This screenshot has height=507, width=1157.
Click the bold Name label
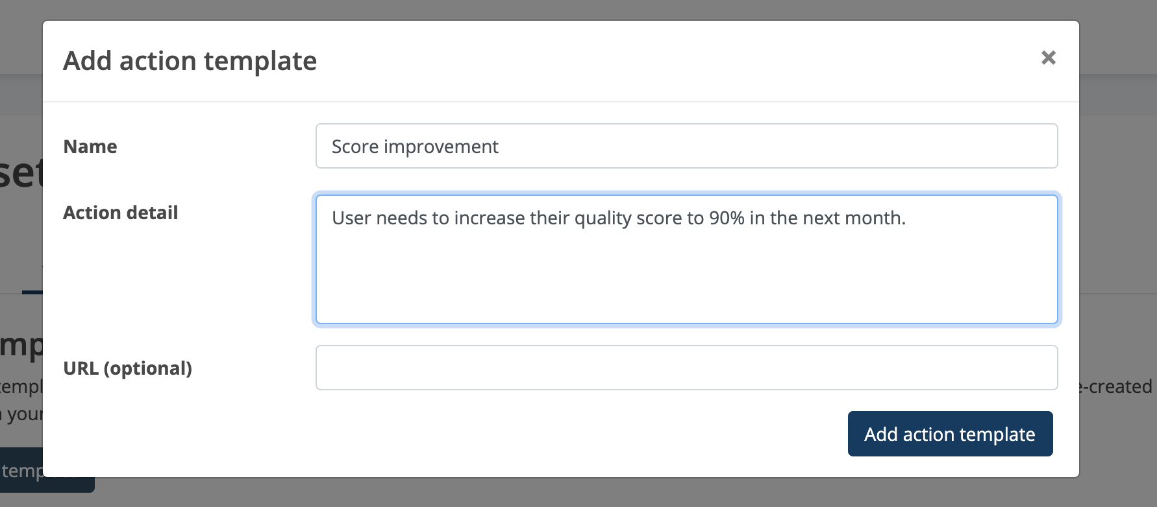[x=90, y=147]
